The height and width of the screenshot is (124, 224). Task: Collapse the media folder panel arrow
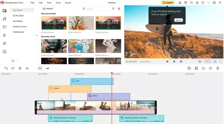tap(37, 35)
